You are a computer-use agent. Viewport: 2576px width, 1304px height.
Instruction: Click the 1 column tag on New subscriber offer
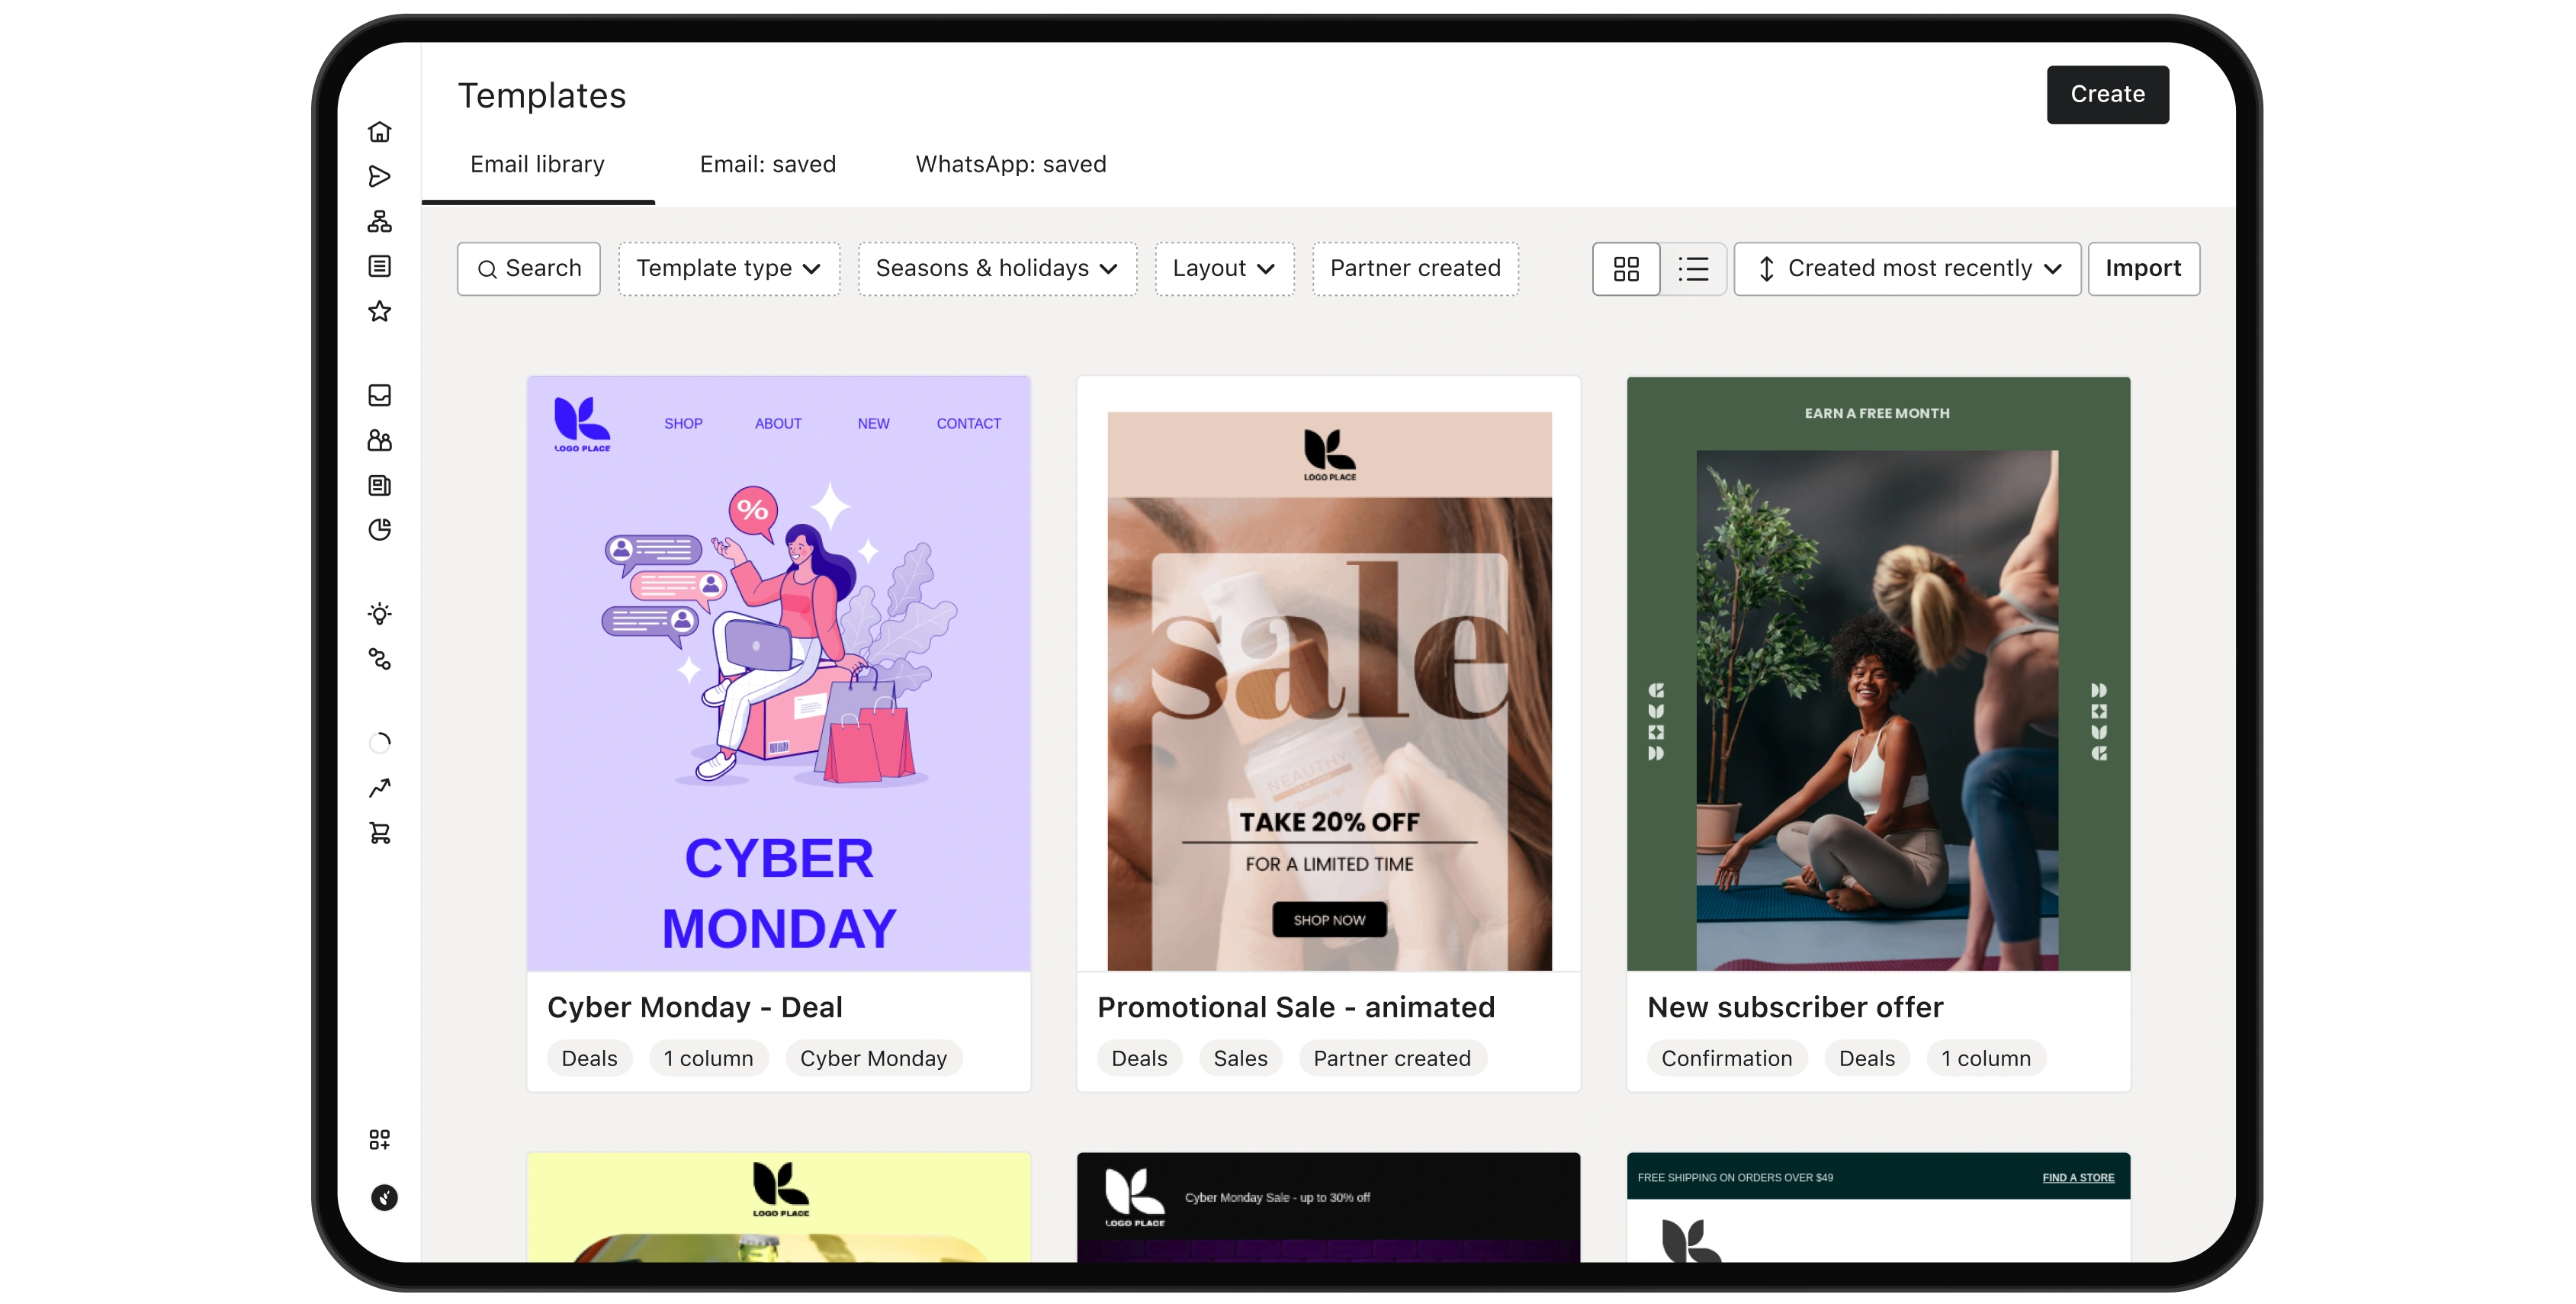tap(1985, 1058)
